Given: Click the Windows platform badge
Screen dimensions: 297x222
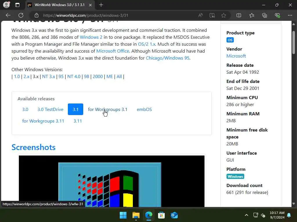Looking at the screenshot, I should tap(235, 177).
